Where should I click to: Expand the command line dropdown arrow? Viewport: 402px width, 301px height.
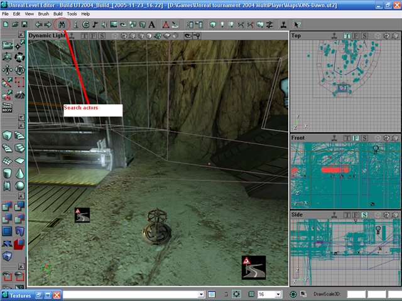click(202, 294)
